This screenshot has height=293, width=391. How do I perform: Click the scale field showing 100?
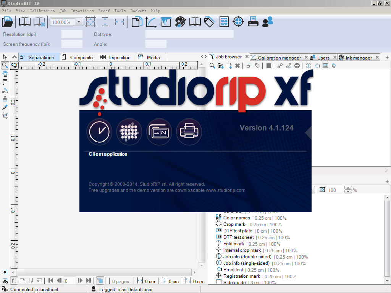pyautogui.click(x=335, y=190)
